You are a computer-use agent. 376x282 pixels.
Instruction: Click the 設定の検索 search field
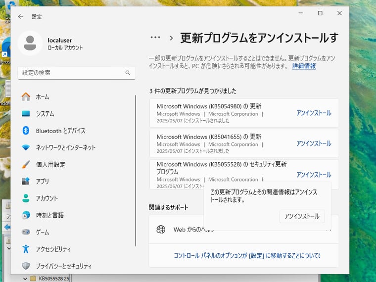click(77, 73)
